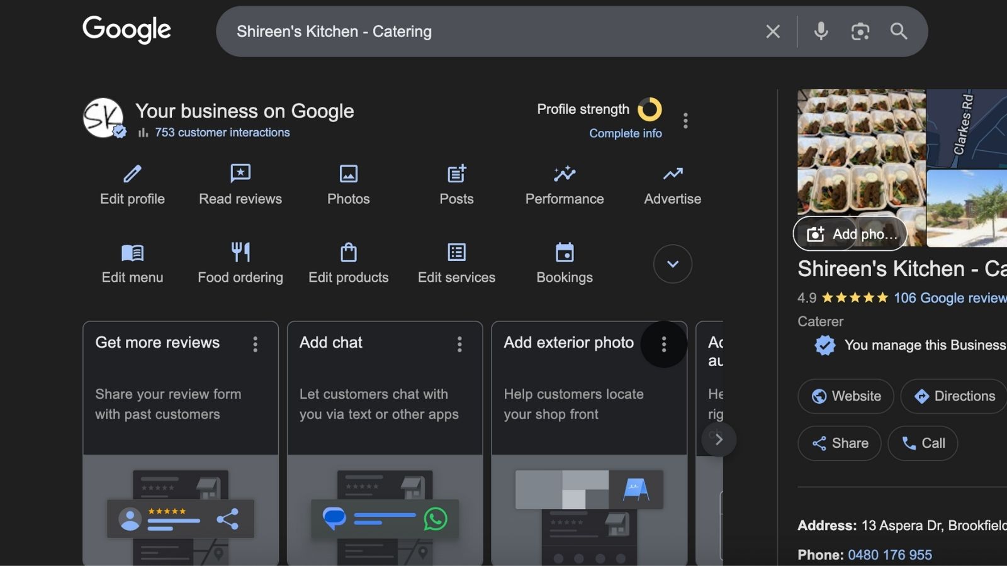Open Bookings calendar icon
Viewport: 1007px width, 566px height.
click(x=564, y=252)
